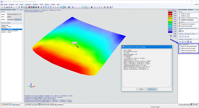Click the pin icon of Navigateur de projet
Image resolution: width=199 pixels, height=108 pixels.
tap(21, 10)
